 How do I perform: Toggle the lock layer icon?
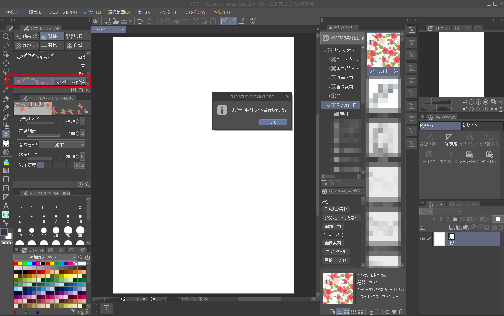455,219
